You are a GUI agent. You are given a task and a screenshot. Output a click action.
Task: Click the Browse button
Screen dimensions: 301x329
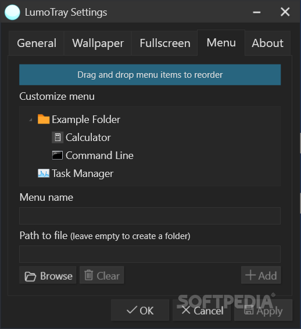click(48, 275)
